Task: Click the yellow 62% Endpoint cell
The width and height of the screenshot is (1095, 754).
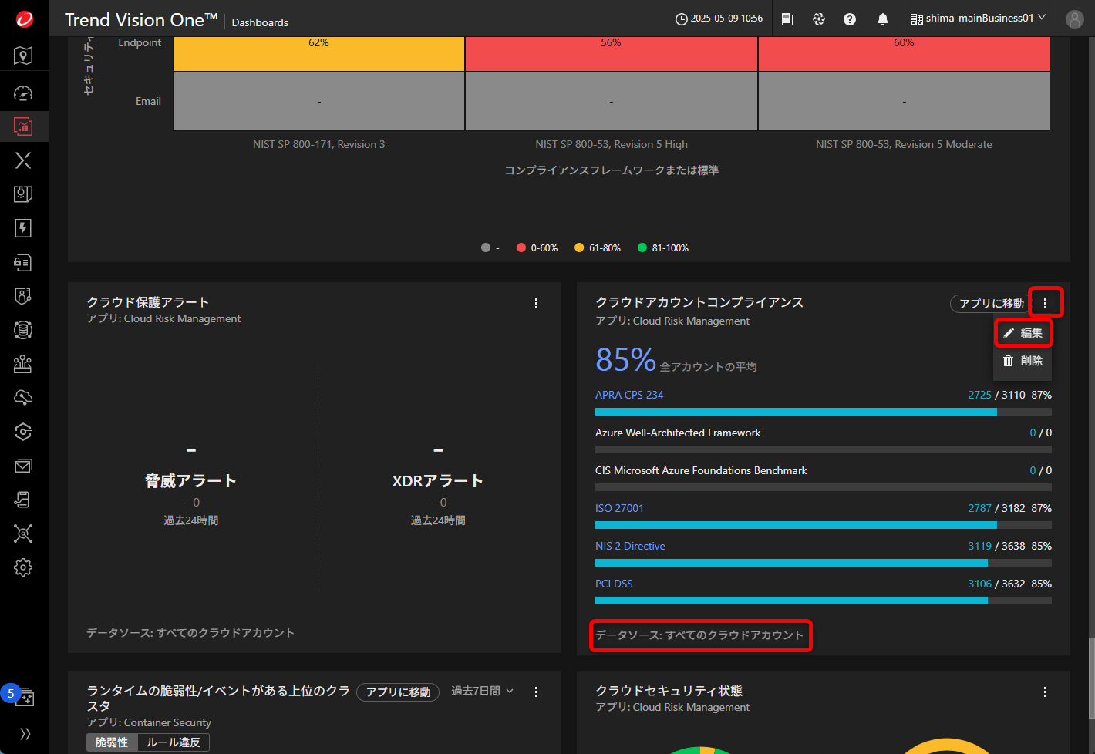Action: [318, 54]
